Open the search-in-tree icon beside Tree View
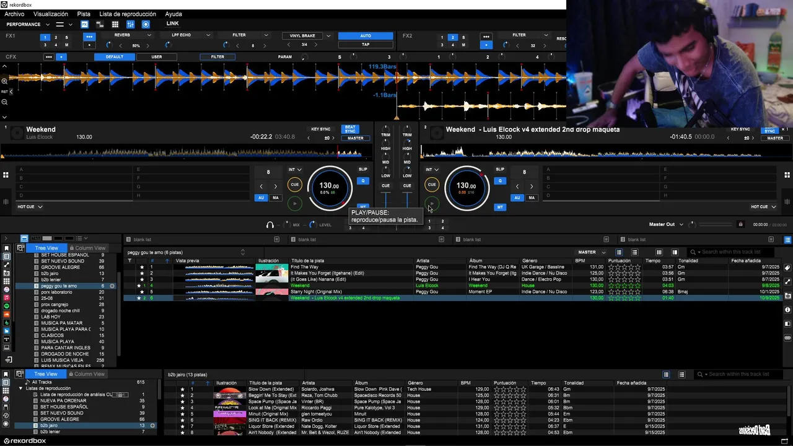 (20, 248)
